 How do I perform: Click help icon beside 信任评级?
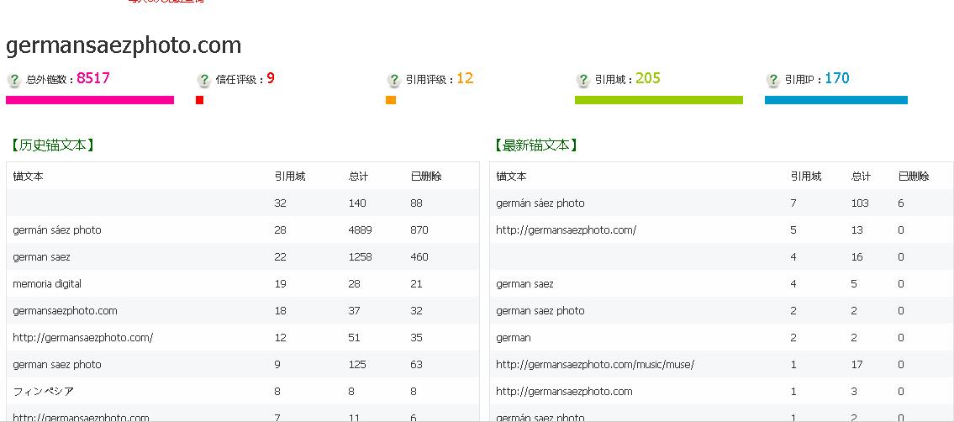click(x=203, y=80)
